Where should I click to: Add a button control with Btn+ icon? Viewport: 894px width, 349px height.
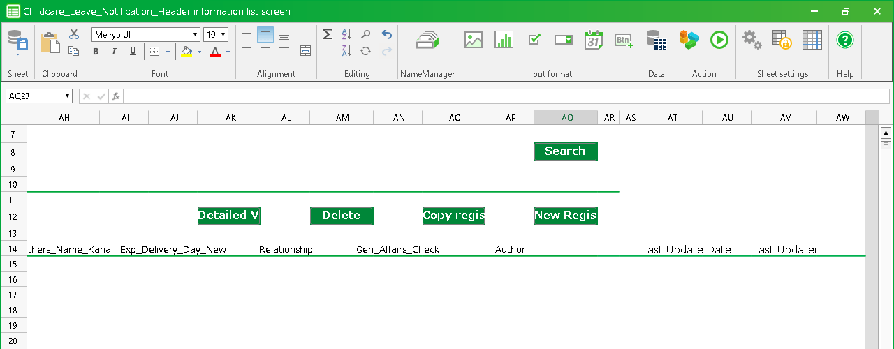tap(624, 40)
